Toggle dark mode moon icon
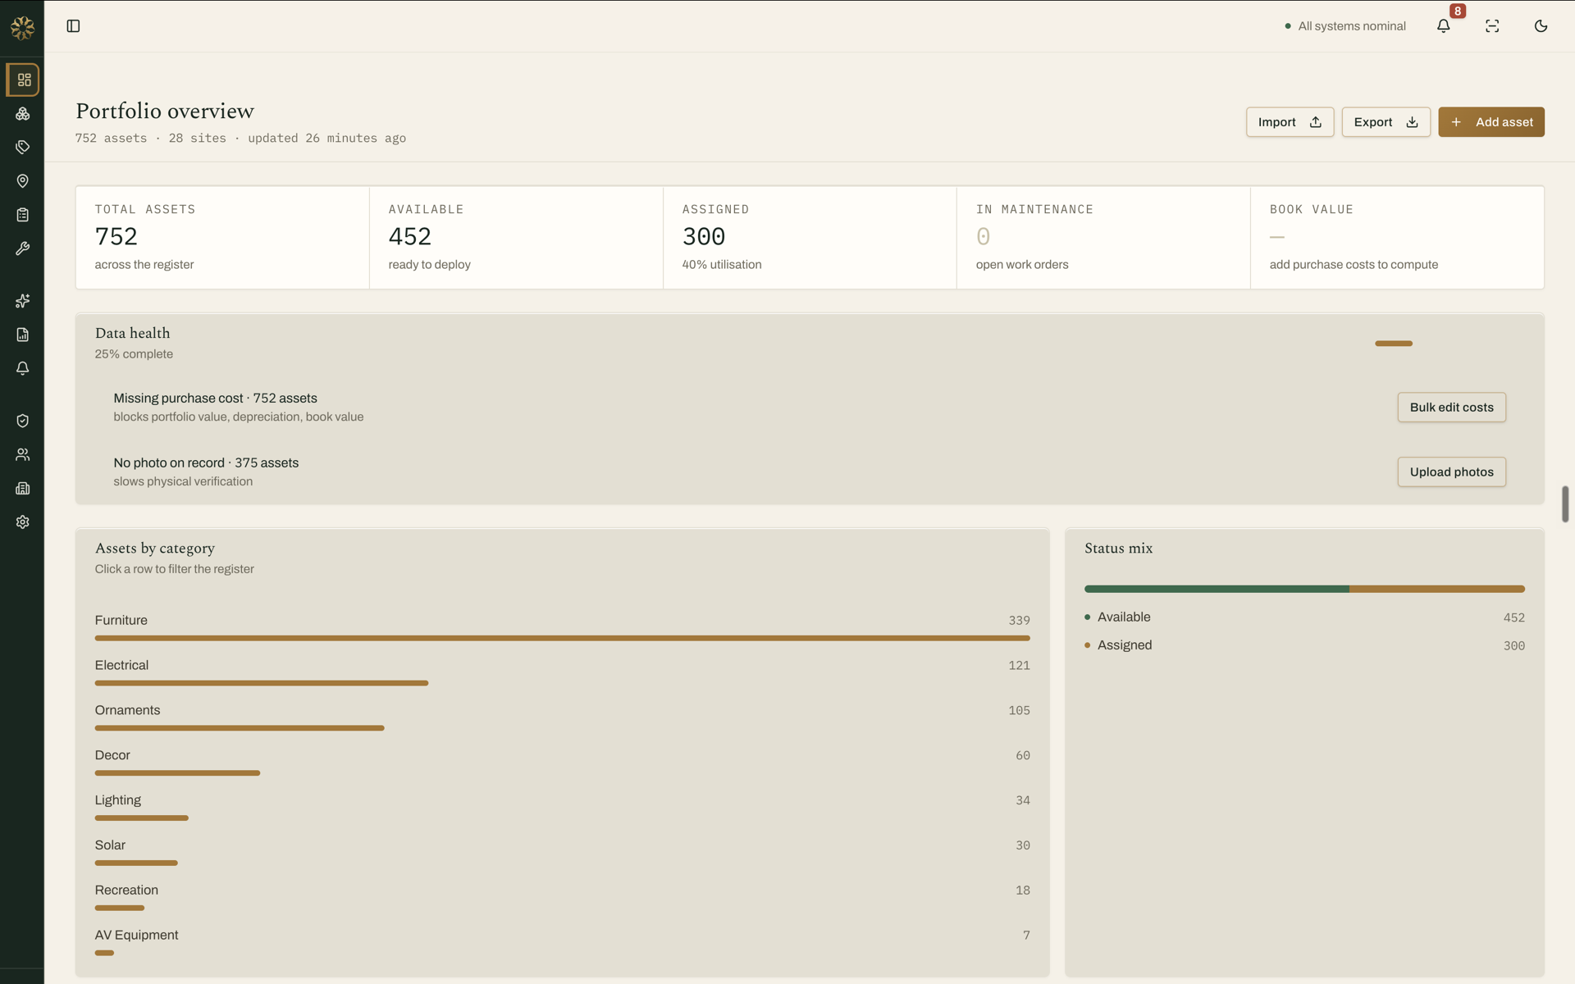Image resolution: width=1575 pixels, height=984 pixels. (1541, 26)
